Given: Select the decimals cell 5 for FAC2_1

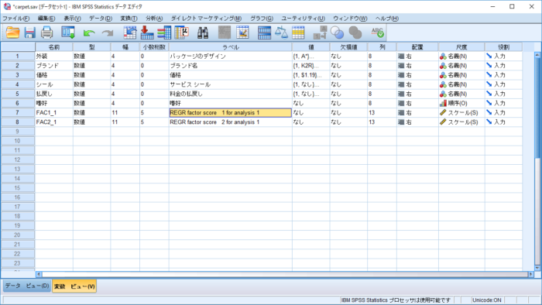Looking at the screenshot, I should coord(154,122).
